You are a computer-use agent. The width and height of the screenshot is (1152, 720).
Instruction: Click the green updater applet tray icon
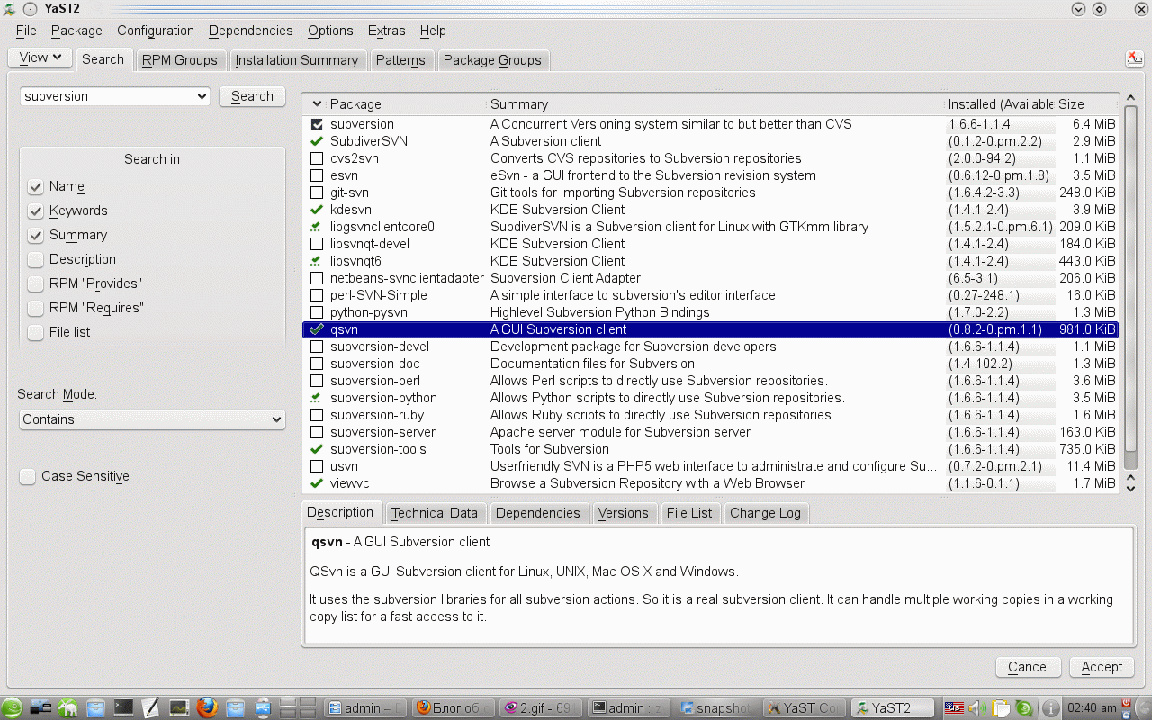tap(1024, 708)
